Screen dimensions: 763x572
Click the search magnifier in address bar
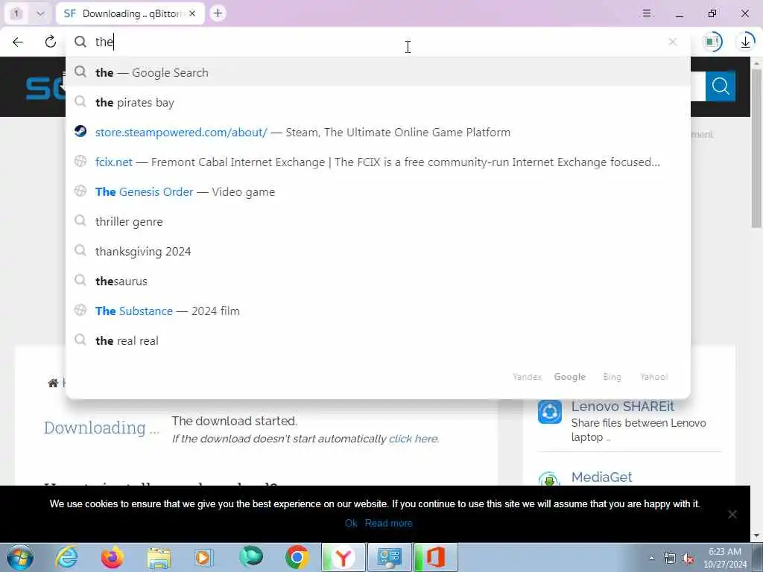click(x=80, y=42)
